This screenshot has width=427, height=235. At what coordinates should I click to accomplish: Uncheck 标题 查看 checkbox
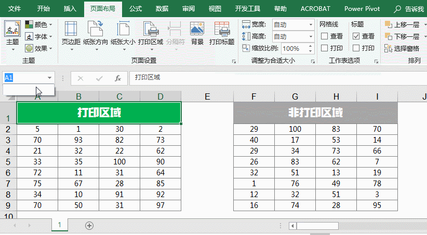click(x=356, y=36)
